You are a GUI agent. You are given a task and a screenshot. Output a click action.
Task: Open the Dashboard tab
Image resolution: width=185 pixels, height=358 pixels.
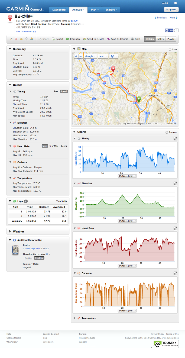point(59,10)
